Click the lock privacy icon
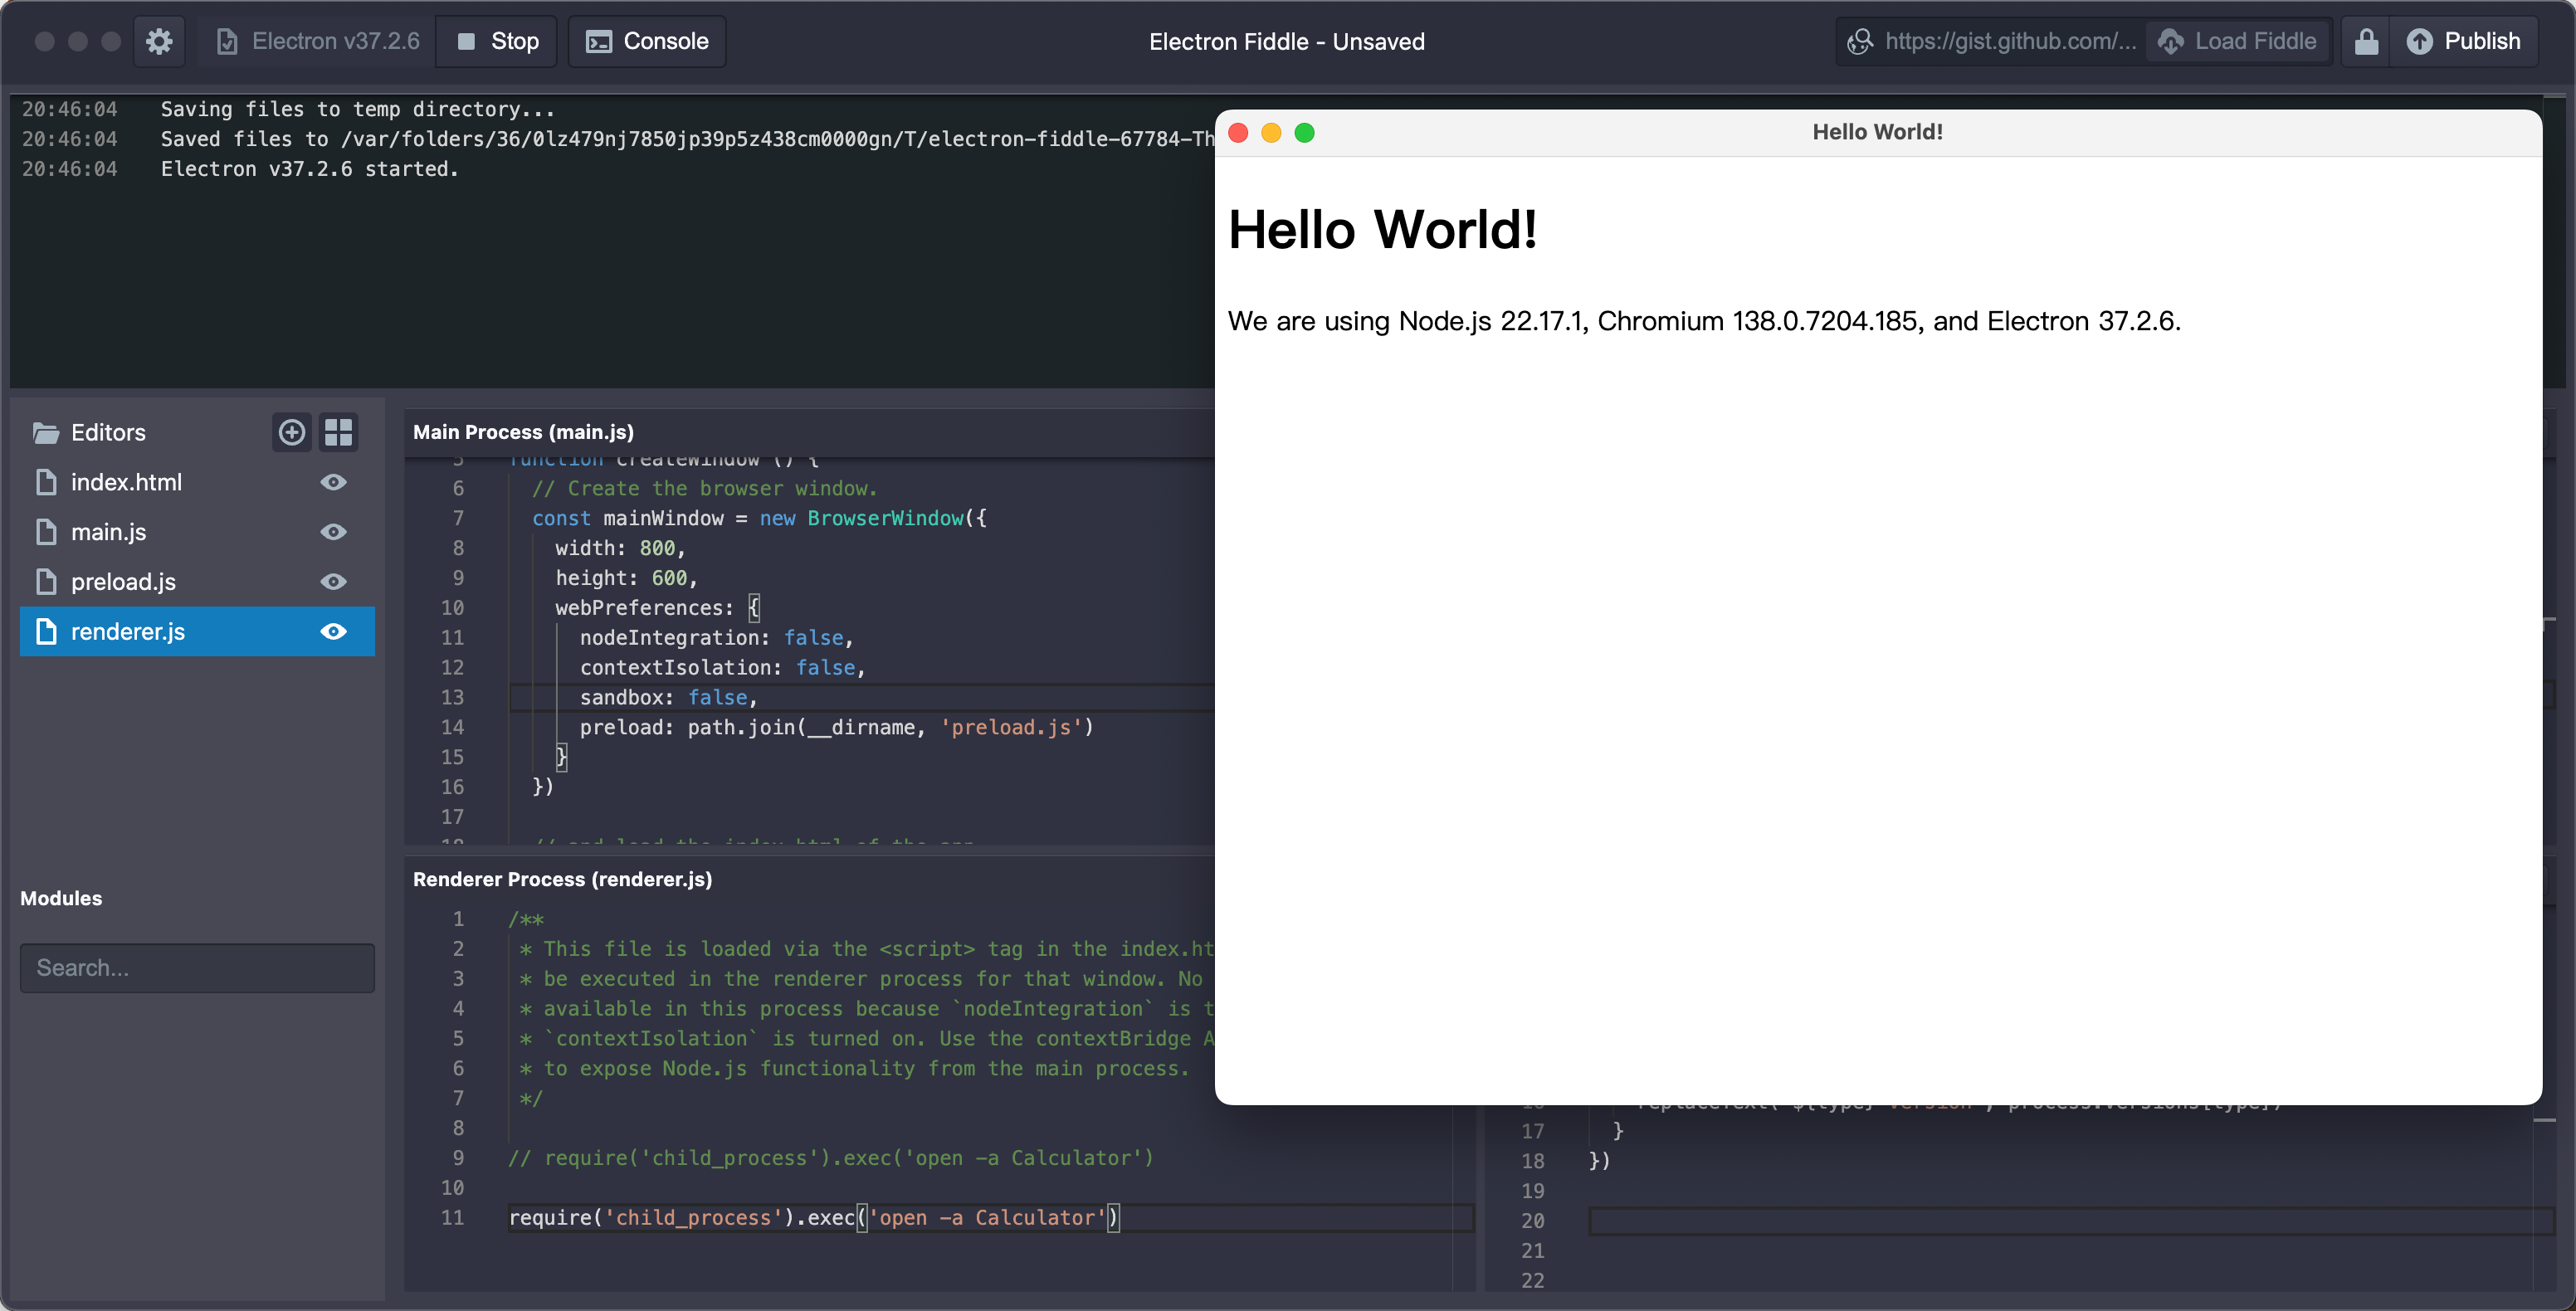Screen dimensions: 2576x1311 [2365, 41]
